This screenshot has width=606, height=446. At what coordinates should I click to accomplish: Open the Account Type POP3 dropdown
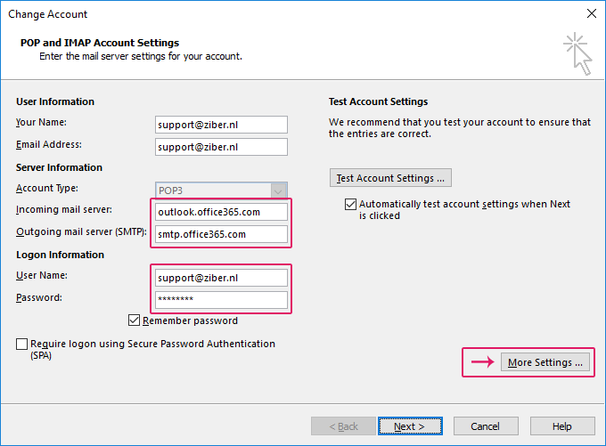click(x=221, y=191)
